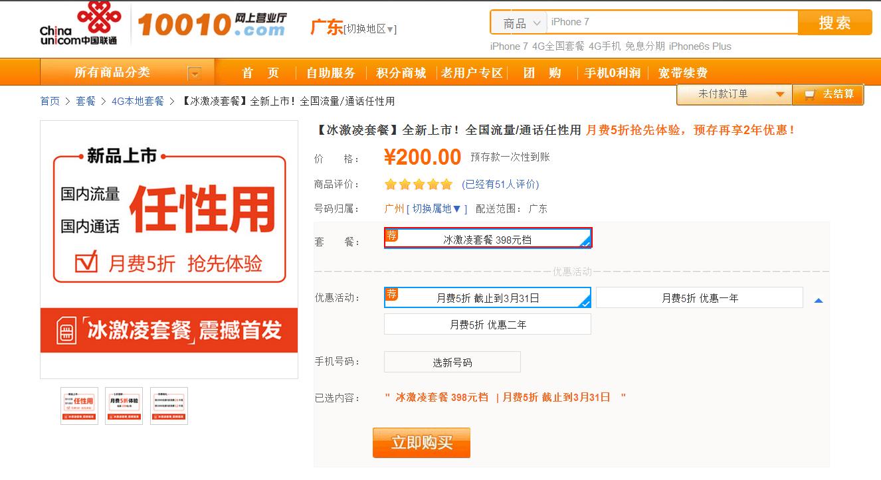The height and width of the screenshot is (480, 881).
Task: Click the shopping cart icon
Action: coord(809,94)
